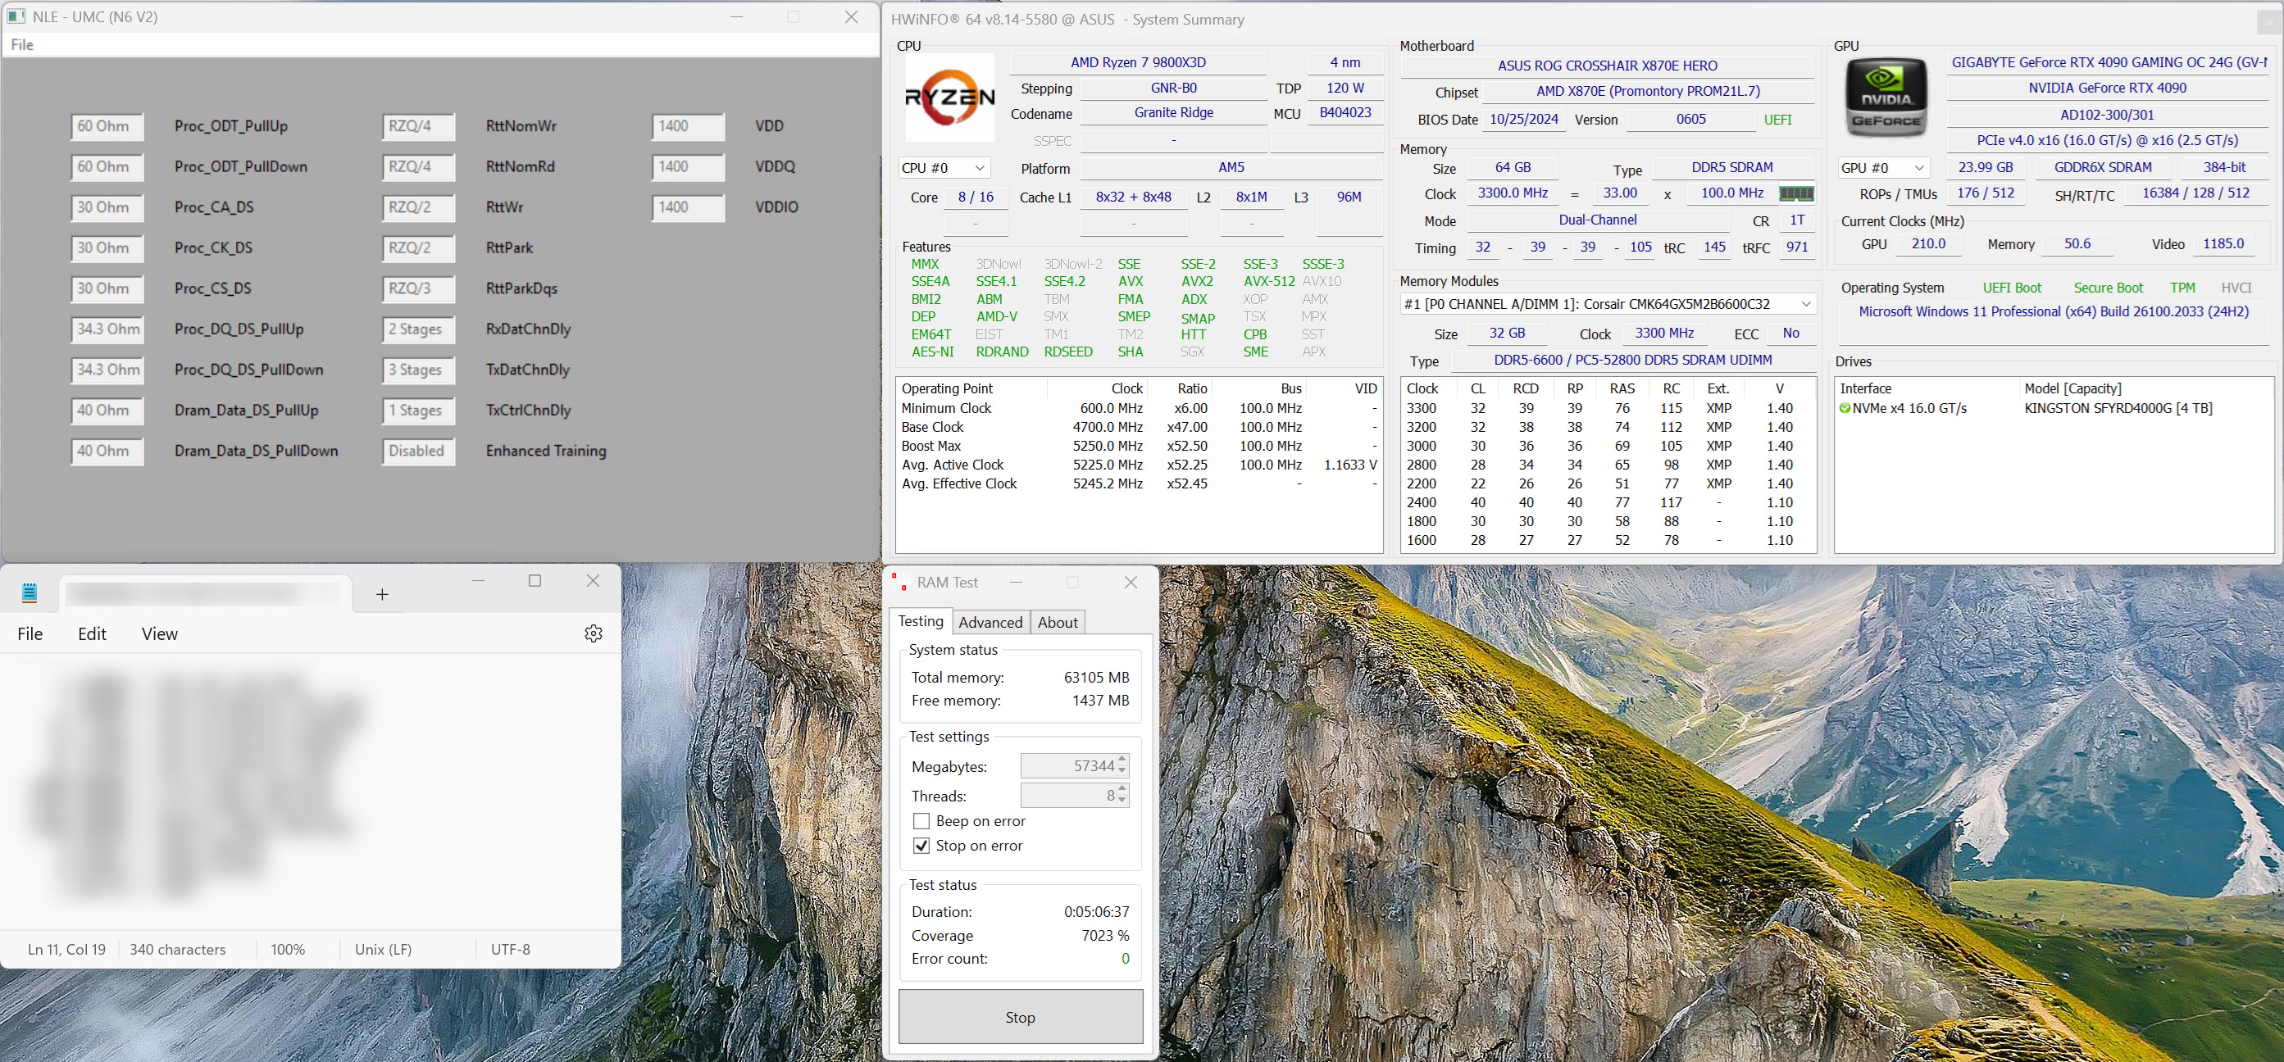Screen dimensions: 2284x1062
Task: Close the NLE - UMC window
Action: click(x=851, y=17)
